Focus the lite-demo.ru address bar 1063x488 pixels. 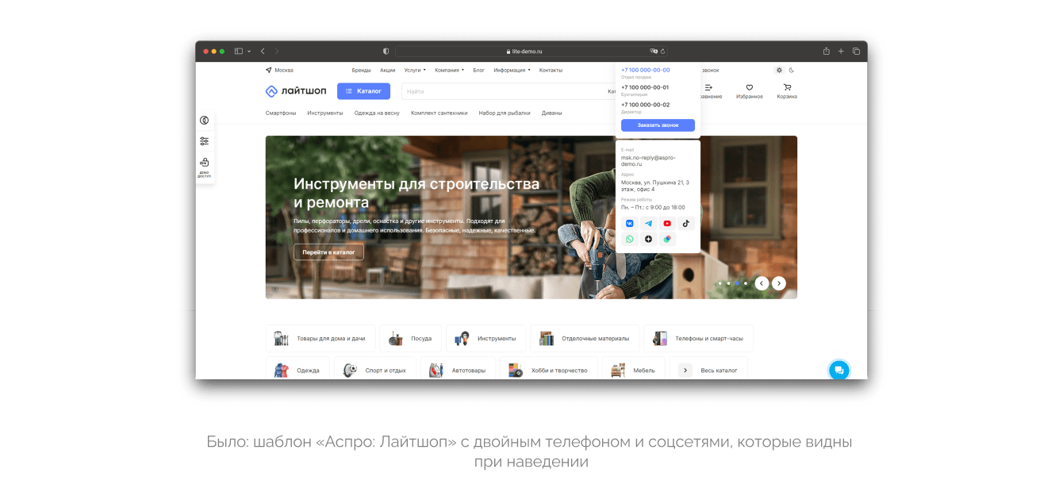tap(531, 51)
